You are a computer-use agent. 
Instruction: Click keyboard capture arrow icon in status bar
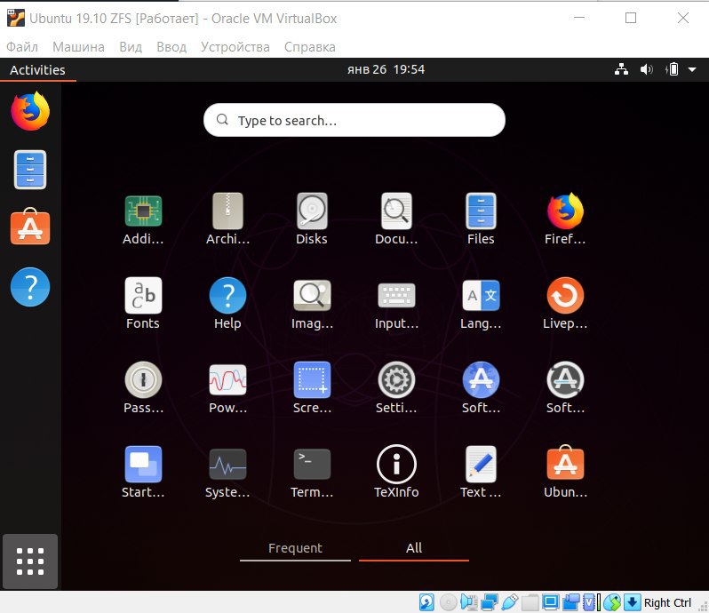pyautogui.click(x=632, y=602)
